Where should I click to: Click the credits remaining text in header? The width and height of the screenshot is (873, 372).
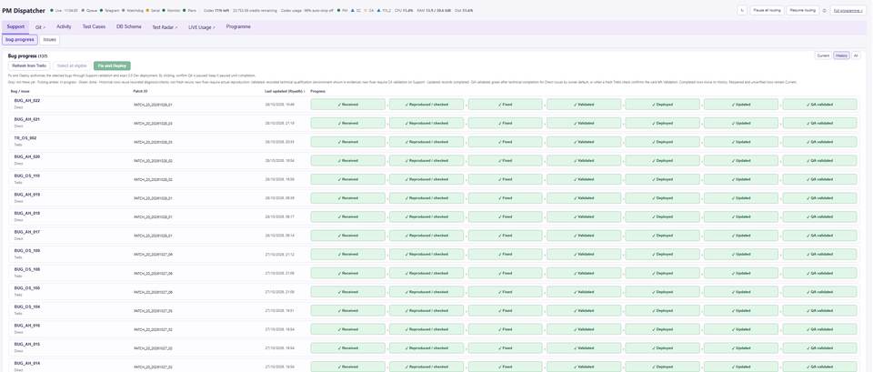253,11
